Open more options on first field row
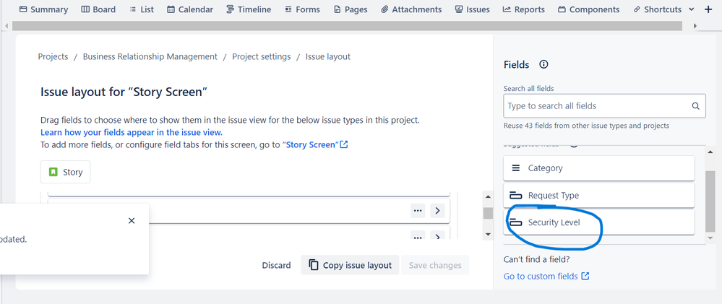This screenshot has width=722, height=304. click(x=418, y=211)
